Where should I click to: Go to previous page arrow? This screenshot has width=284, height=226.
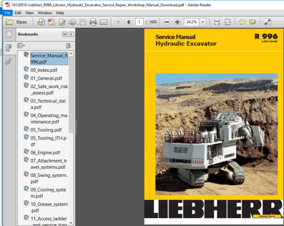tap(118, 22)
